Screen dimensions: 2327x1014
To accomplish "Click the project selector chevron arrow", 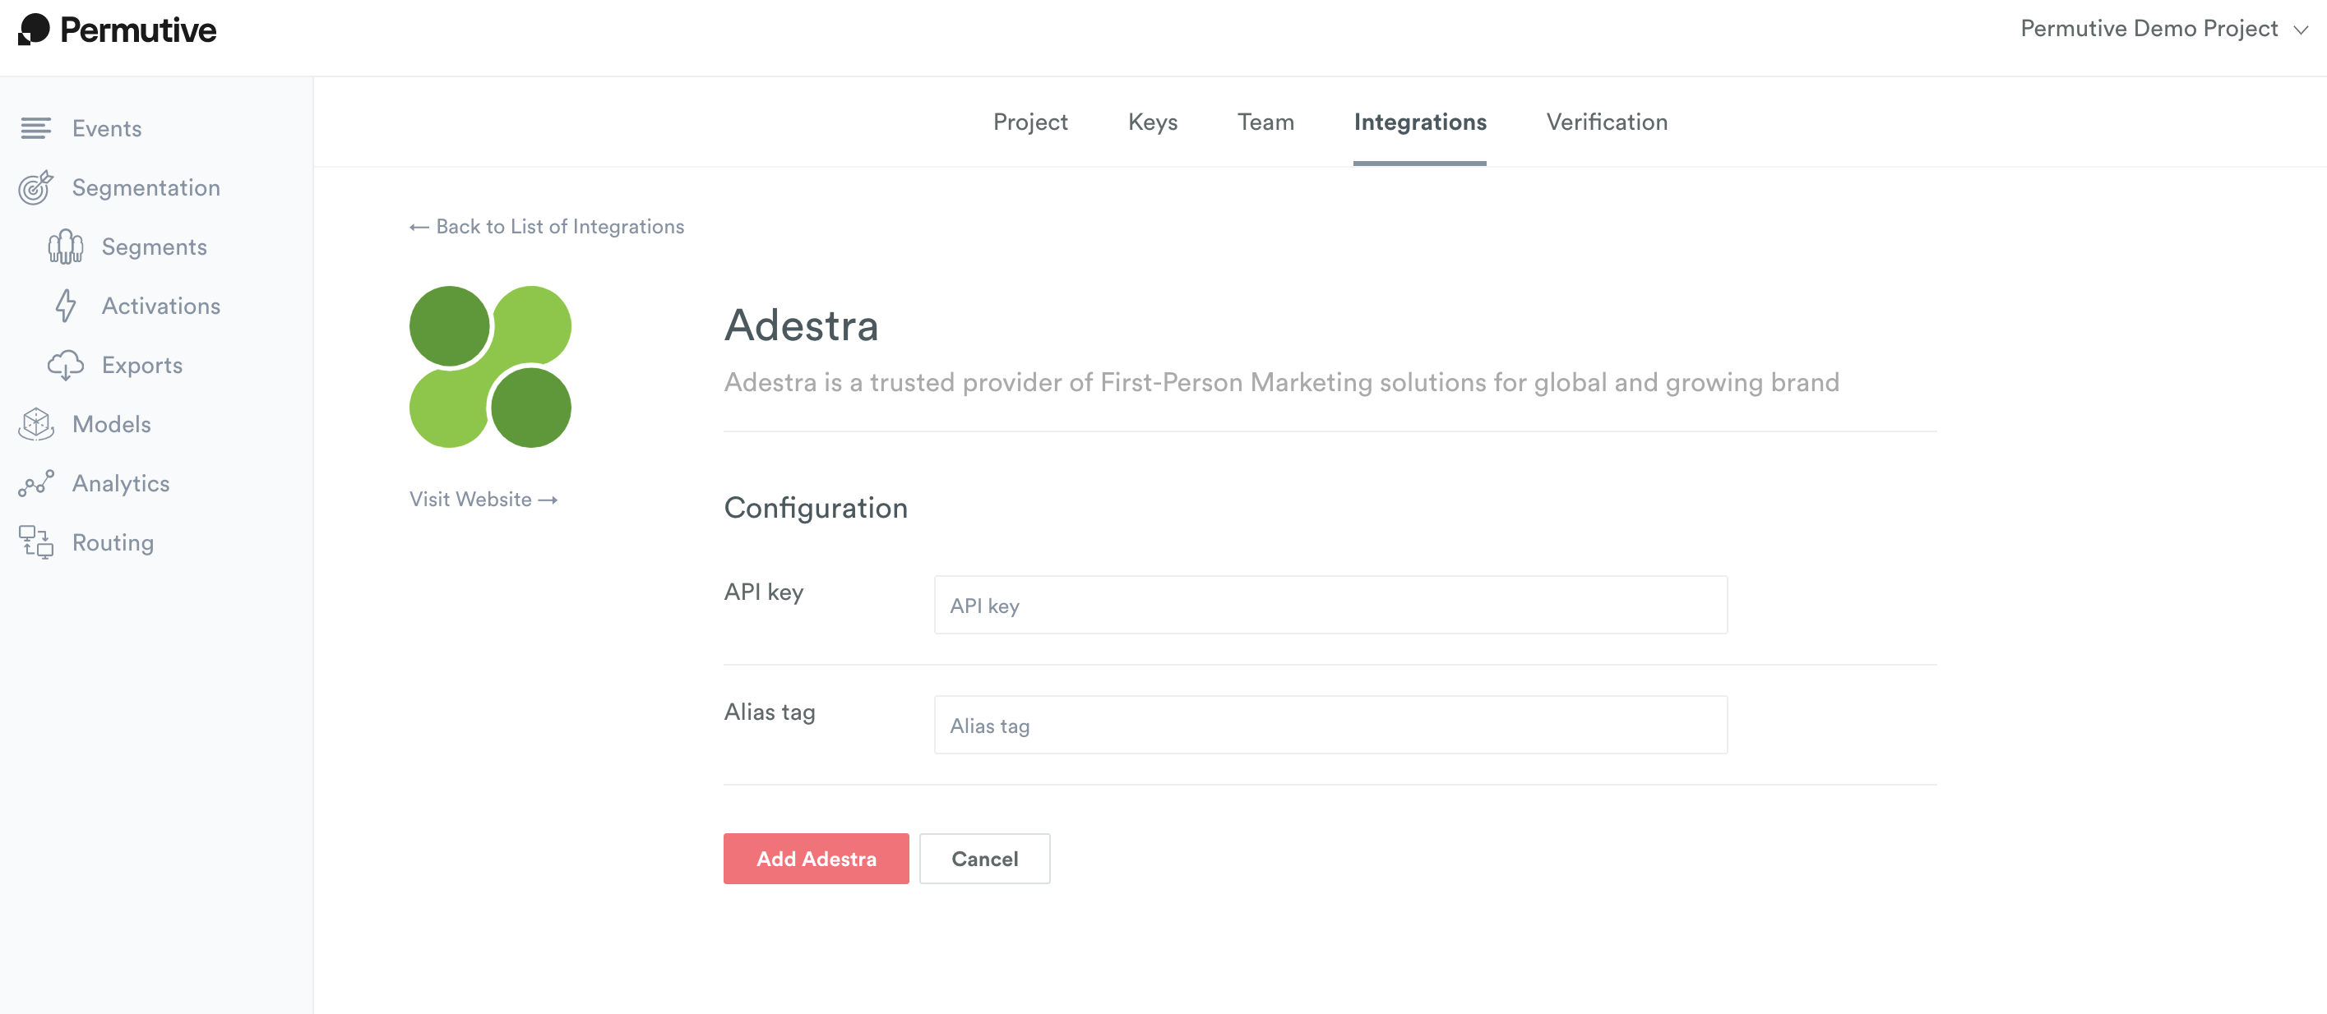I will tap(2301, 30).
